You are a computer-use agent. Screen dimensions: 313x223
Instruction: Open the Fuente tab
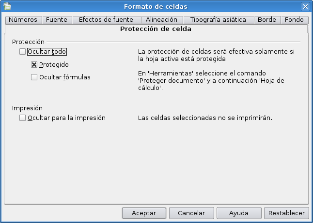(56, 20)
